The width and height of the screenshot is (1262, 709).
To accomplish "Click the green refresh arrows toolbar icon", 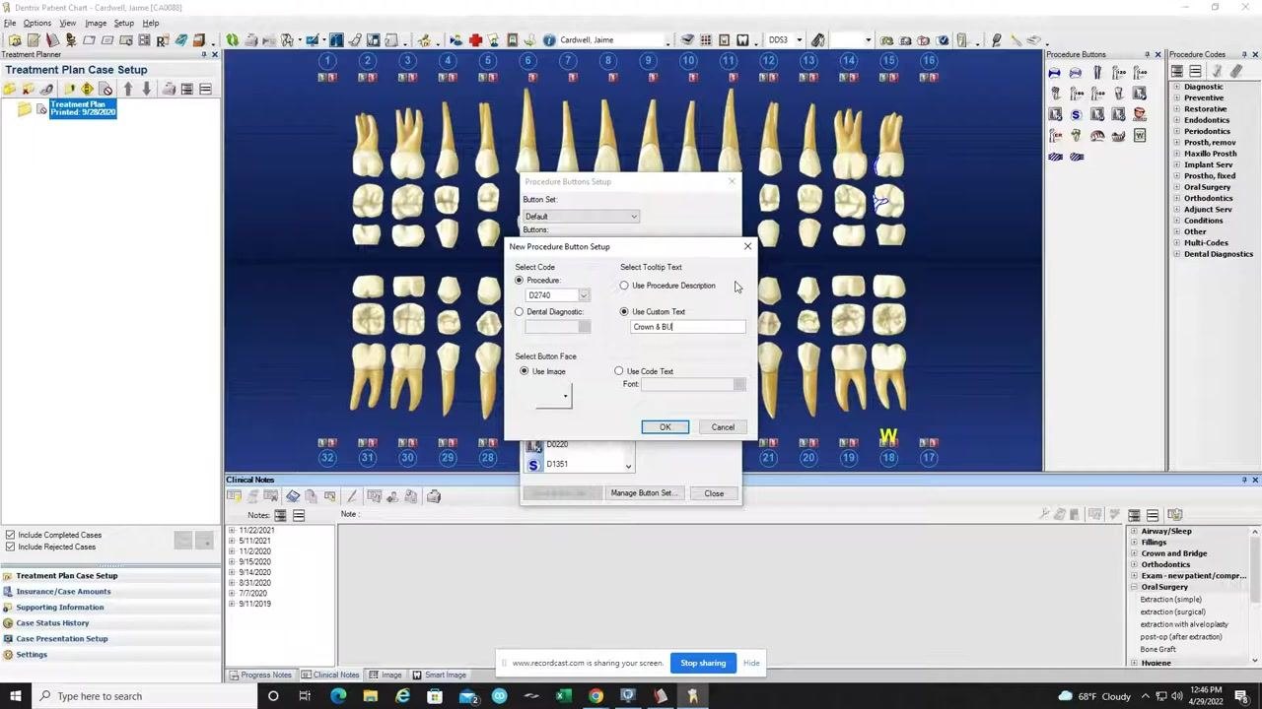I will (x=232, y=40).
